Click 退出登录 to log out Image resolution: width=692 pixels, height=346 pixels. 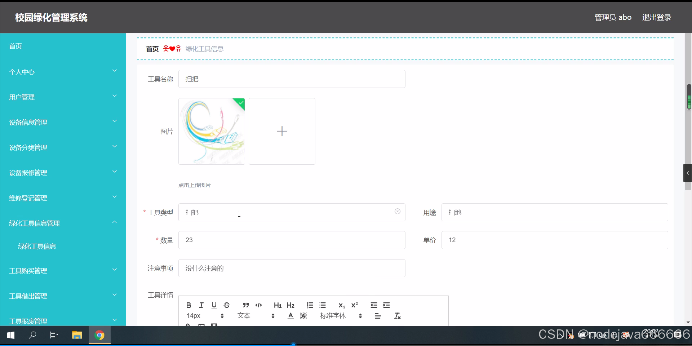657,17
